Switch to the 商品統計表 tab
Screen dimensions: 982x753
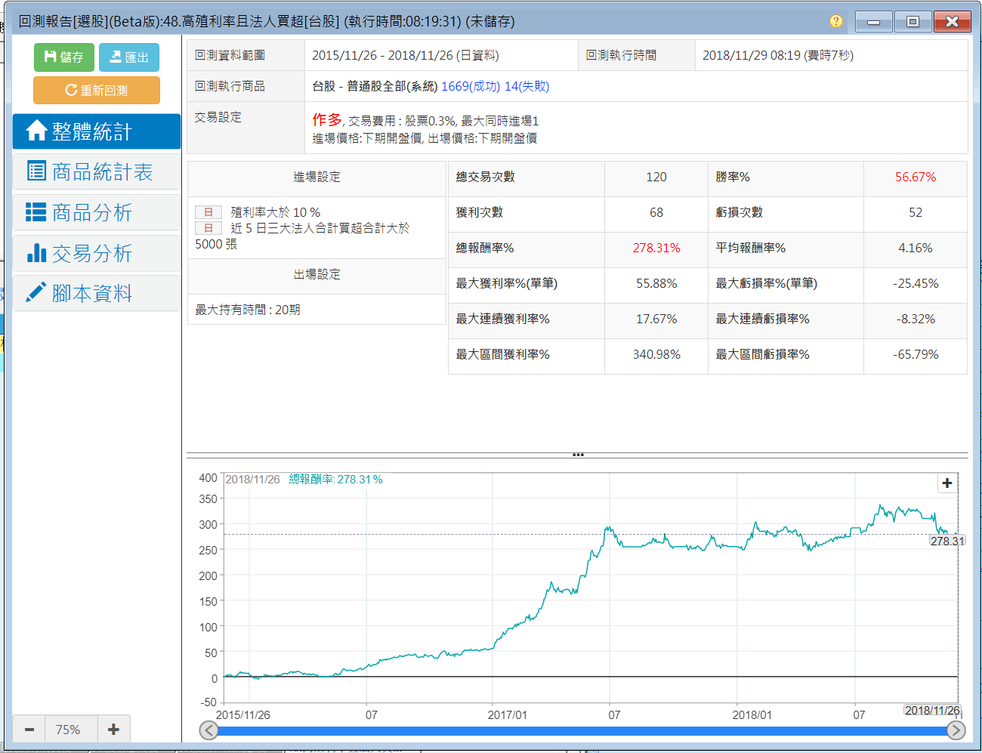tap(97, 172)
